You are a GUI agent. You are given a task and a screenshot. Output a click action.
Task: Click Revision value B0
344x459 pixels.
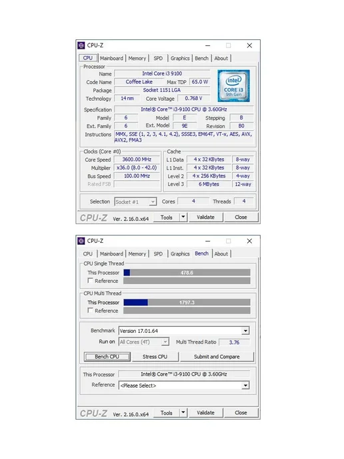tap(241, 126)
